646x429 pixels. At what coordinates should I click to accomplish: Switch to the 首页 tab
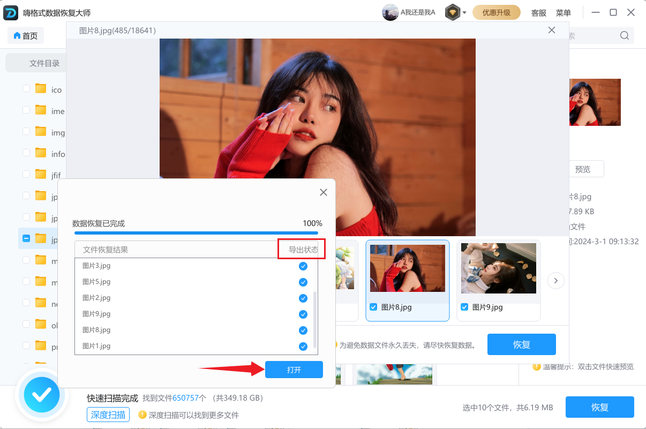coord(25,35)
